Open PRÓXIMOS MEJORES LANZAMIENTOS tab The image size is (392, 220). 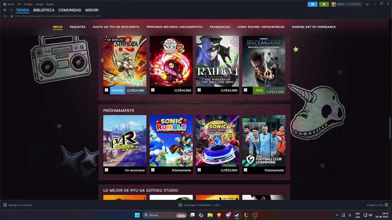[174, 27]
